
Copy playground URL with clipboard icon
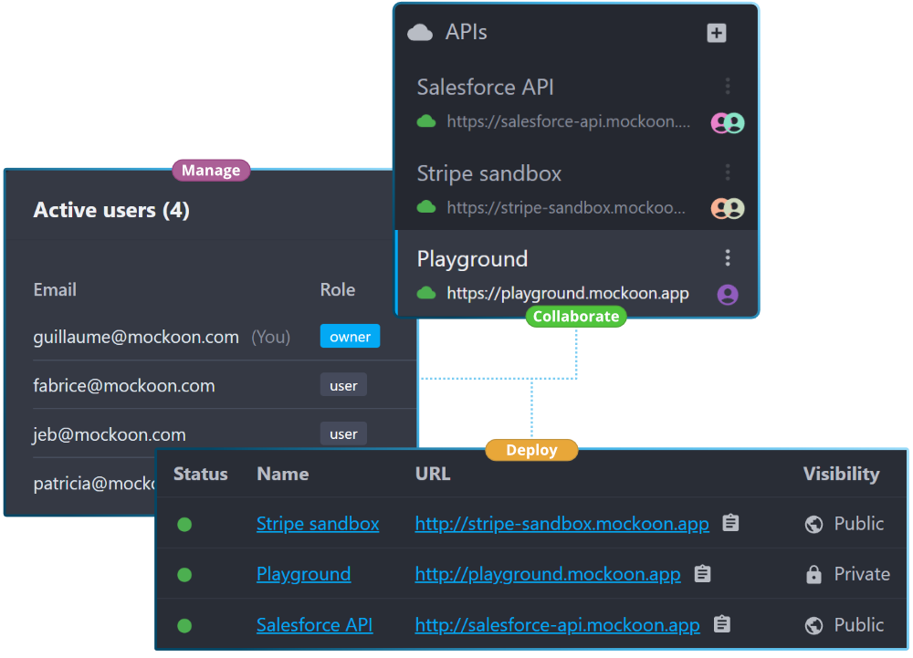point(702,574)
